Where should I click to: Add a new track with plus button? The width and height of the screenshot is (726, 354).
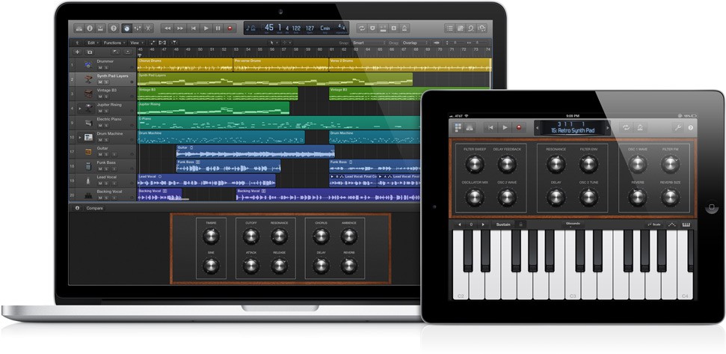click(77, 52)
